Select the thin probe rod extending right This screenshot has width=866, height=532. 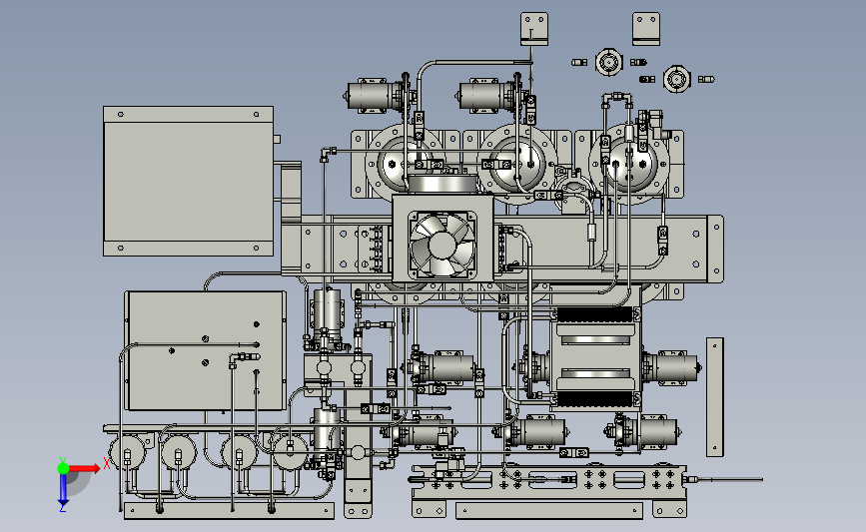724,479
